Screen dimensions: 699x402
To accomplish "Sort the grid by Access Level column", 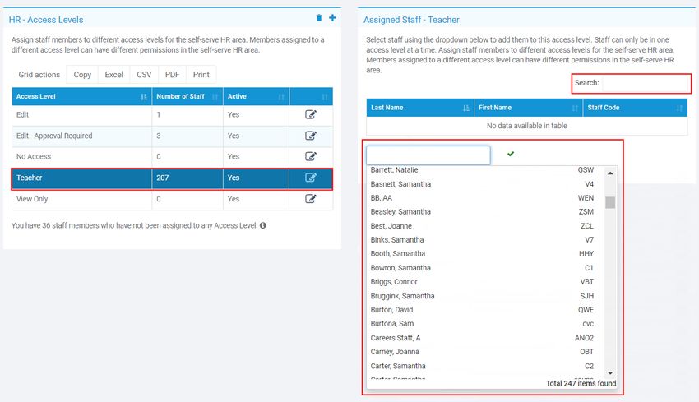I will 81,97.
